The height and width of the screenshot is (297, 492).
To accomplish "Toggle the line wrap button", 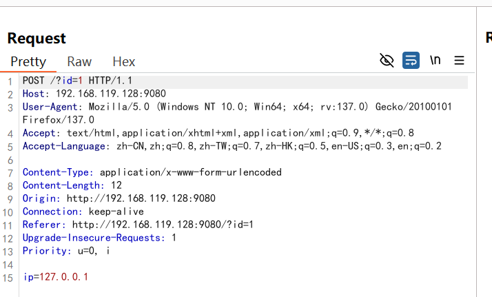I will 411,60.
